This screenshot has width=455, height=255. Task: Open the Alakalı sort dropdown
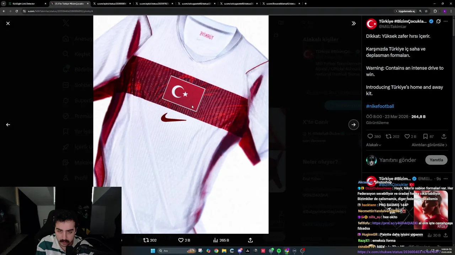[374, 145]
